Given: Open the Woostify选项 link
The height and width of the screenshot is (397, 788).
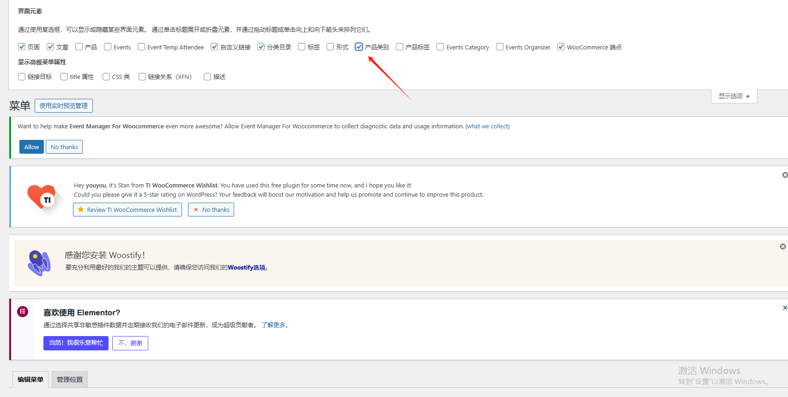Looking at the screenshot, I should click(247, 267).
